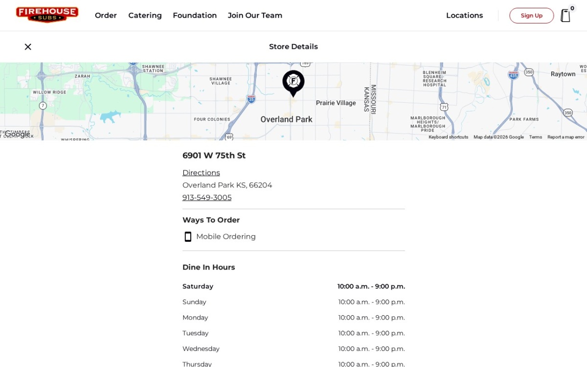This screenshot has width=587, height=367.
Task: Click Blenheim Square Research Hospital map label
Action: click(x=435, y=79)
